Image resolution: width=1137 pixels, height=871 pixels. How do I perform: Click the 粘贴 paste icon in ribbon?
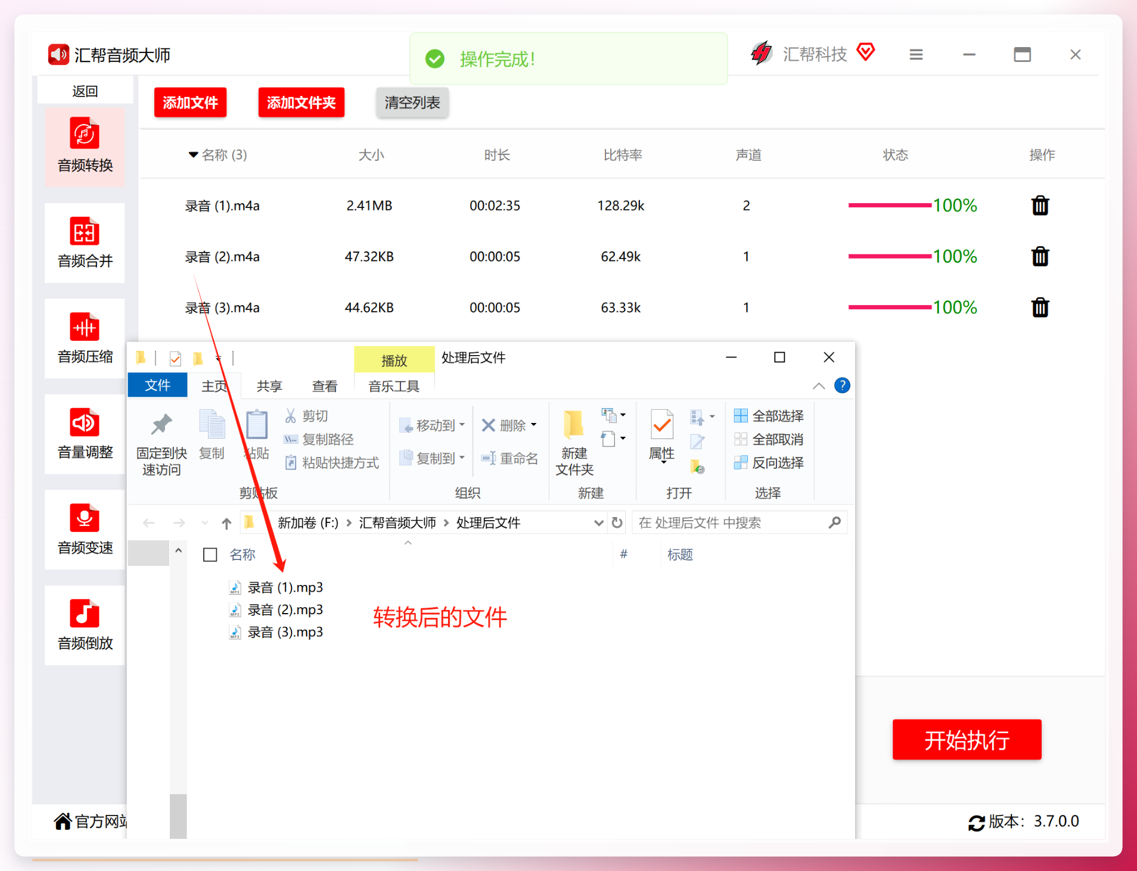click(257, 424)
